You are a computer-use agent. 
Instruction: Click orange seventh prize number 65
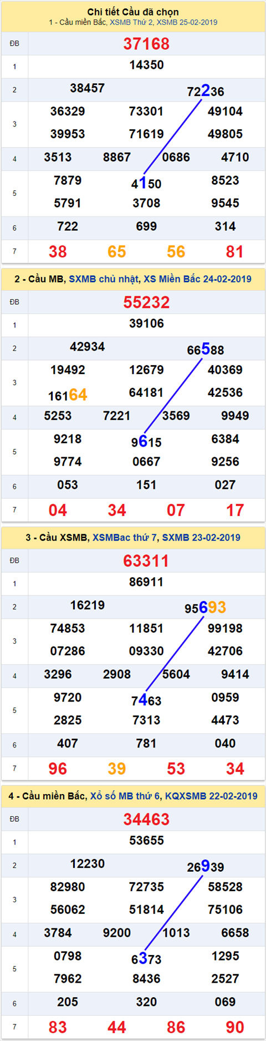[x=117, y=252]
